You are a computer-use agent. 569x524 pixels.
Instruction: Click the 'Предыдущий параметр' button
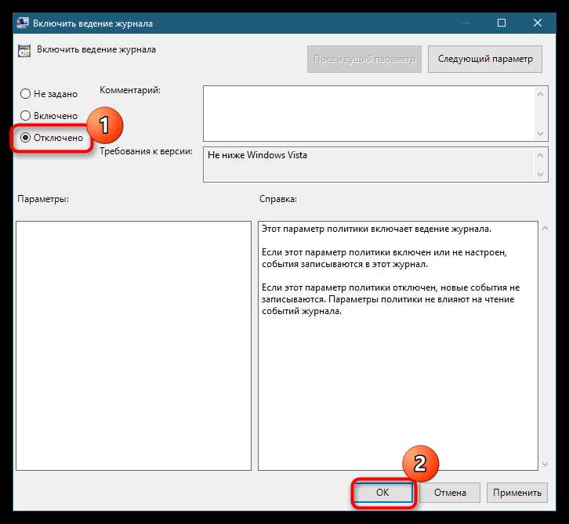[x=364, y=59]
